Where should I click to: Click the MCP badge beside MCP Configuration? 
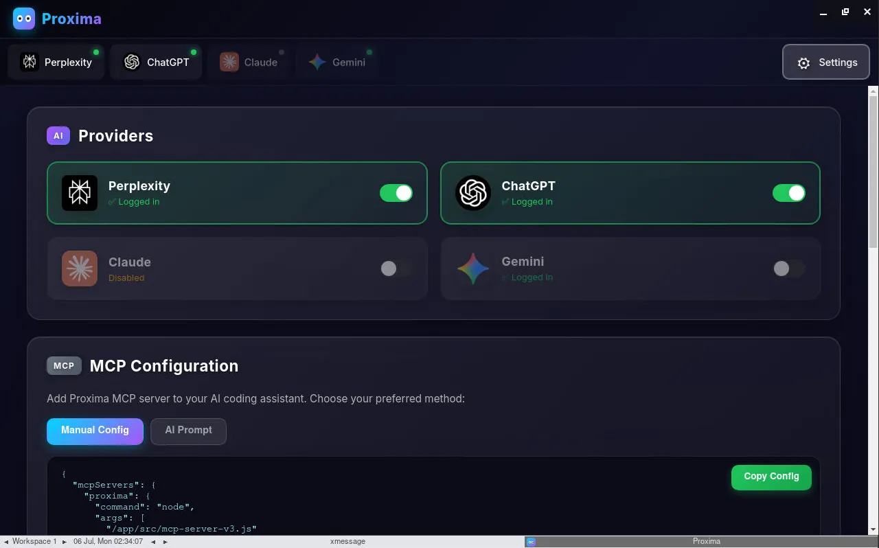[64, 366]
